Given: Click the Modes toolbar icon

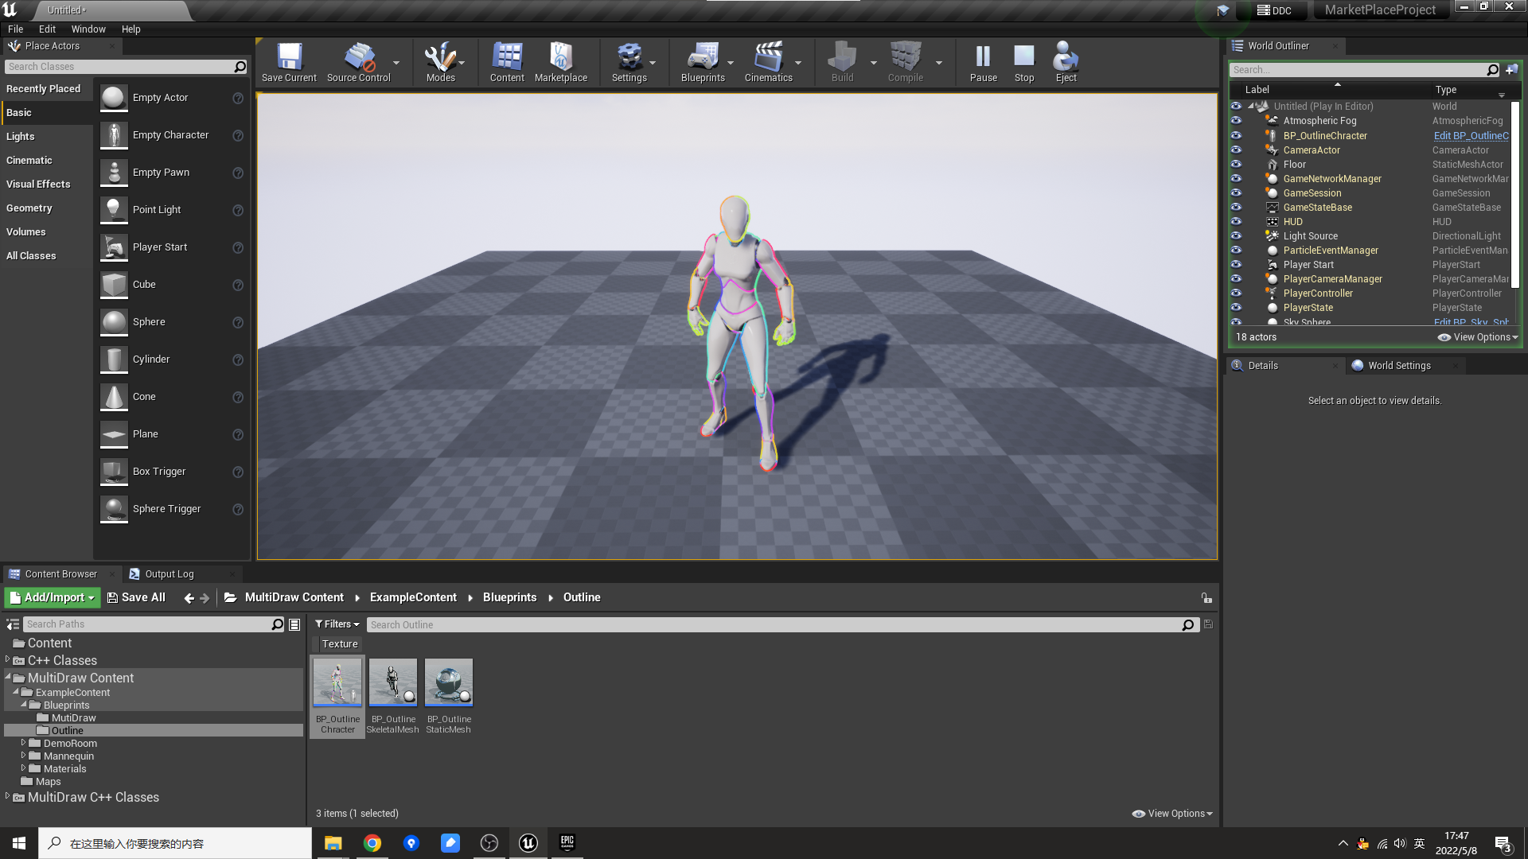Looking at the screenshot, I should click(440, 61).
